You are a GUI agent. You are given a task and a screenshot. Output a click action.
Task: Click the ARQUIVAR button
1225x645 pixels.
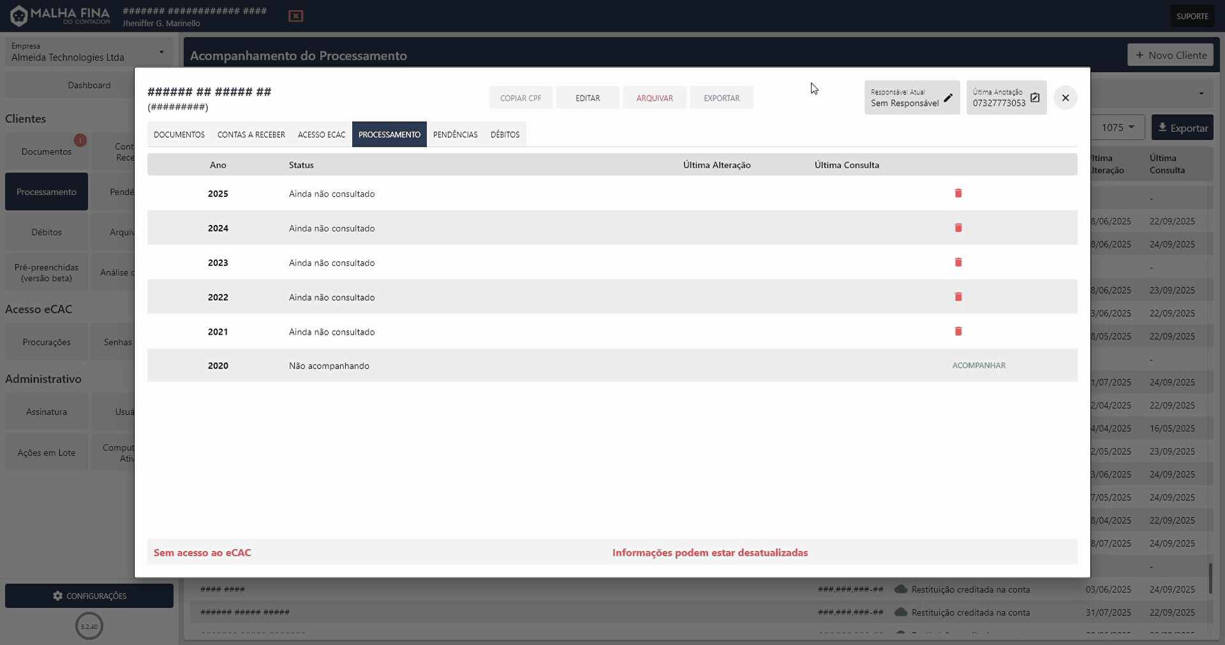(x=655, y=98)
